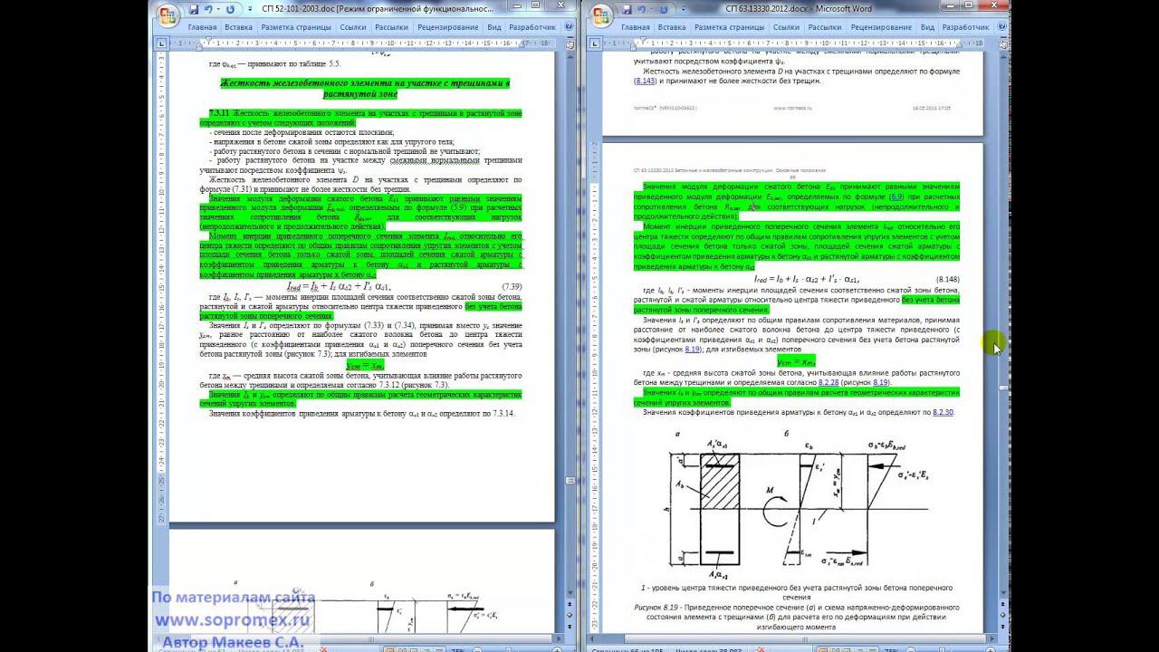Select Ссылки tab in СП 63.13330.2012 window
Screen dimensions: 1159x652
tap(787, 27)
